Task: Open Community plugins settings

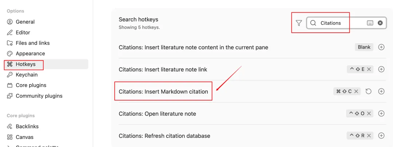Action: tap(39, 96)
